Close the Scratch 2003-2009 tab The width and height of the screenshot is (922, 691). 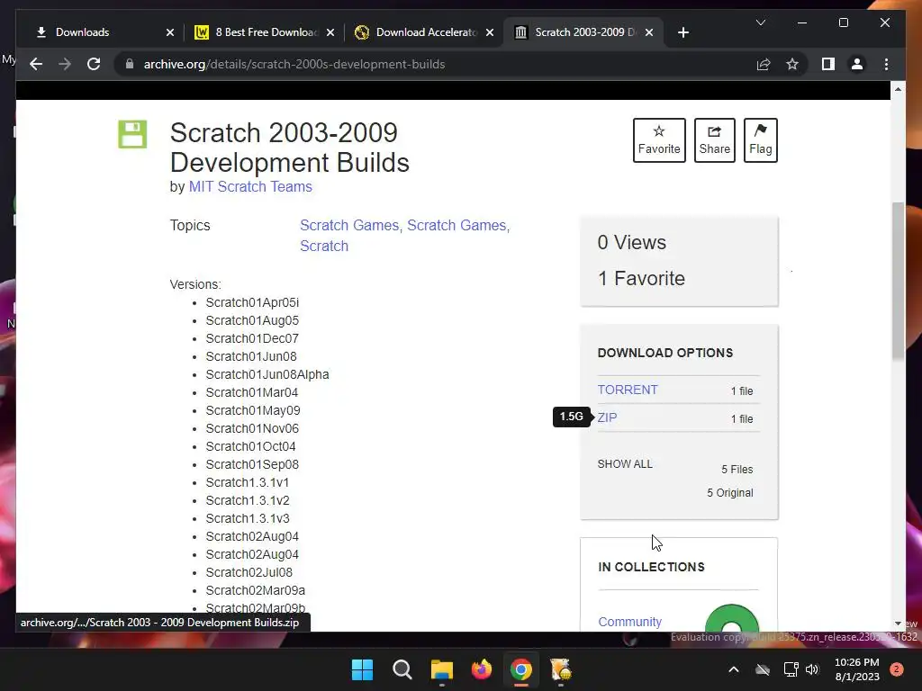pos(649,32)
